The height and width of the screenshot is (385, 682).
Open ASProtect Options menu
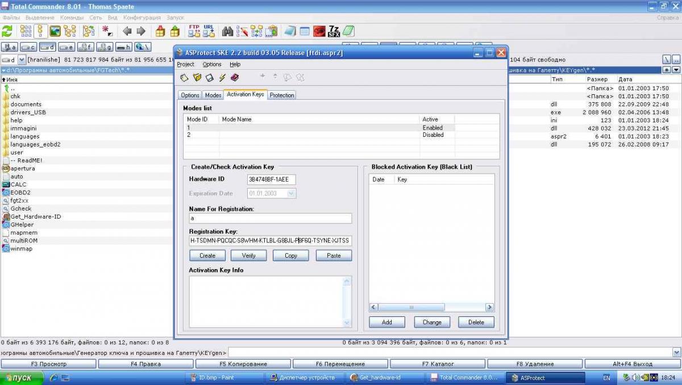click(212, 64)
